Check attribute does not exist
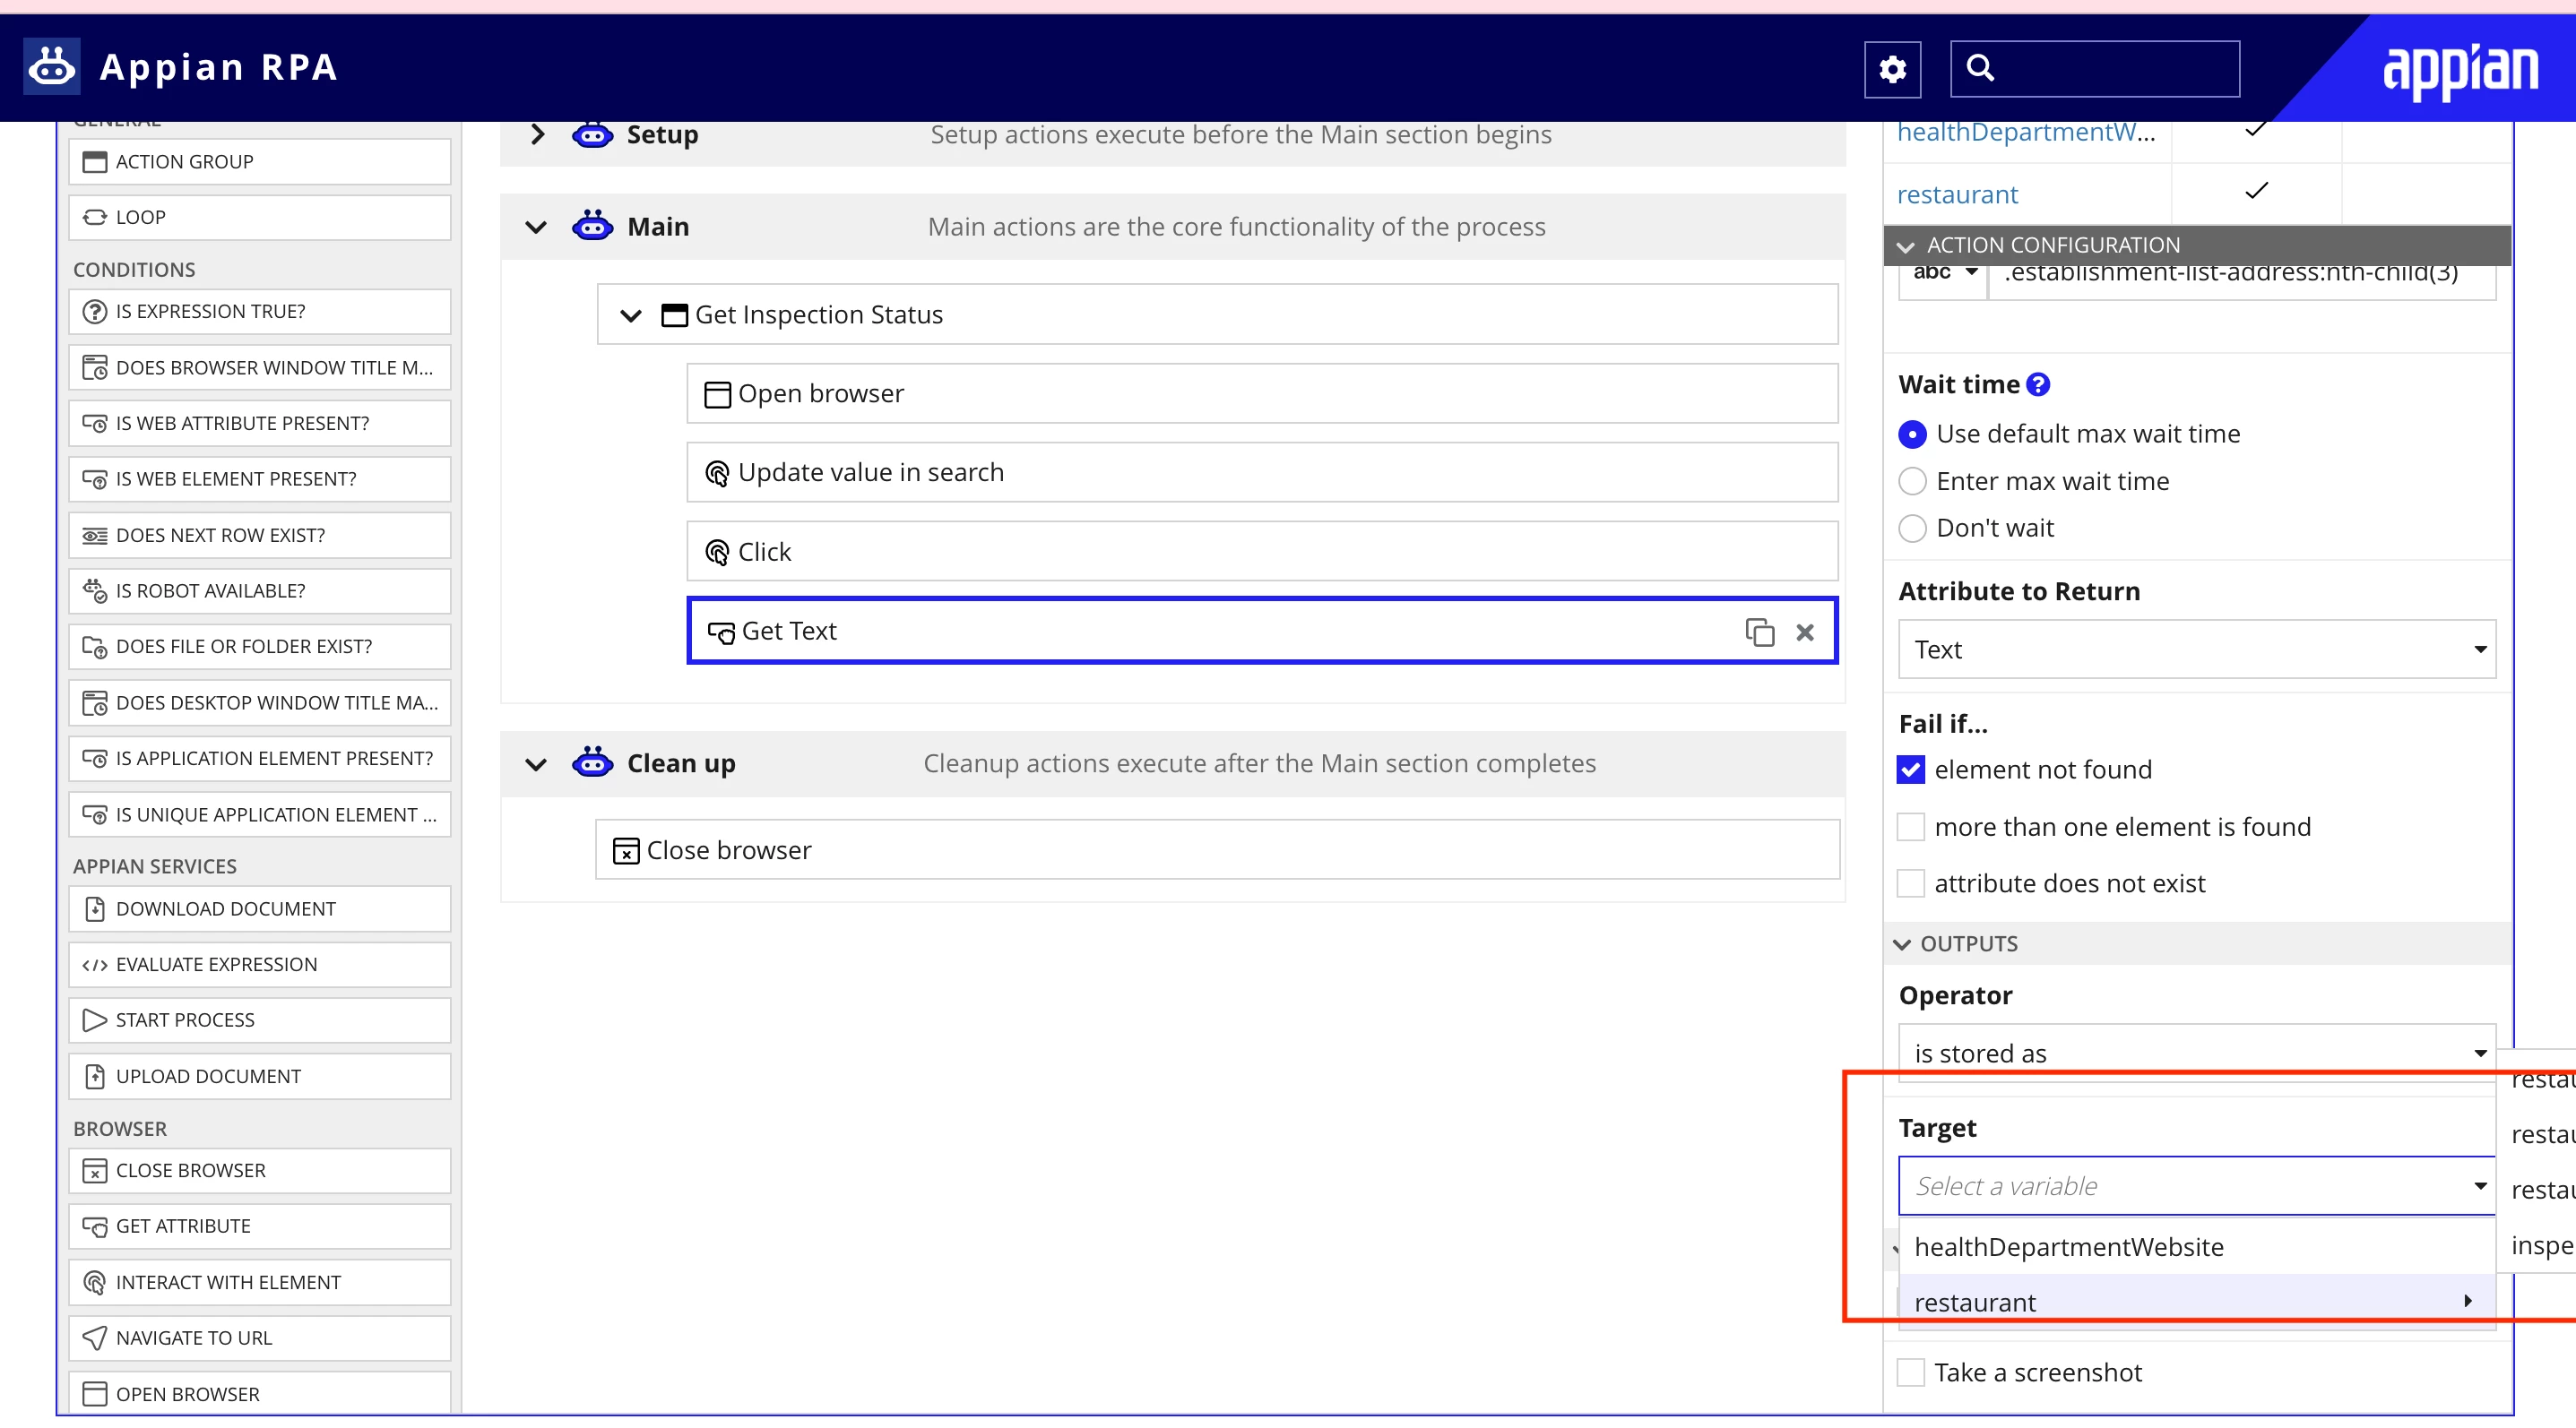 pos(1910,883)
